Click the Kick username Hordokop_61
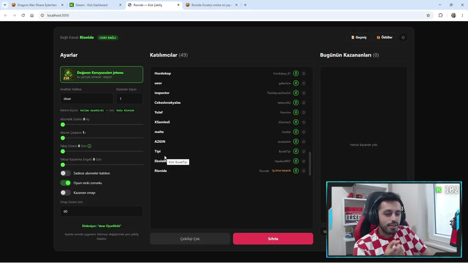 282,74
